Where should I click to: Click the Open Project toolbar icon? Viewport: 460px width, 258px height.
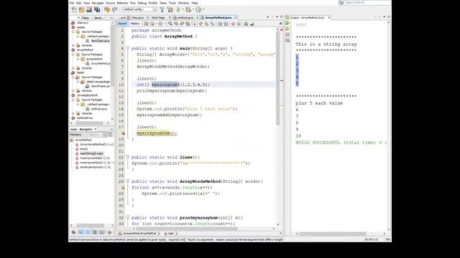[x=89, y=9]
